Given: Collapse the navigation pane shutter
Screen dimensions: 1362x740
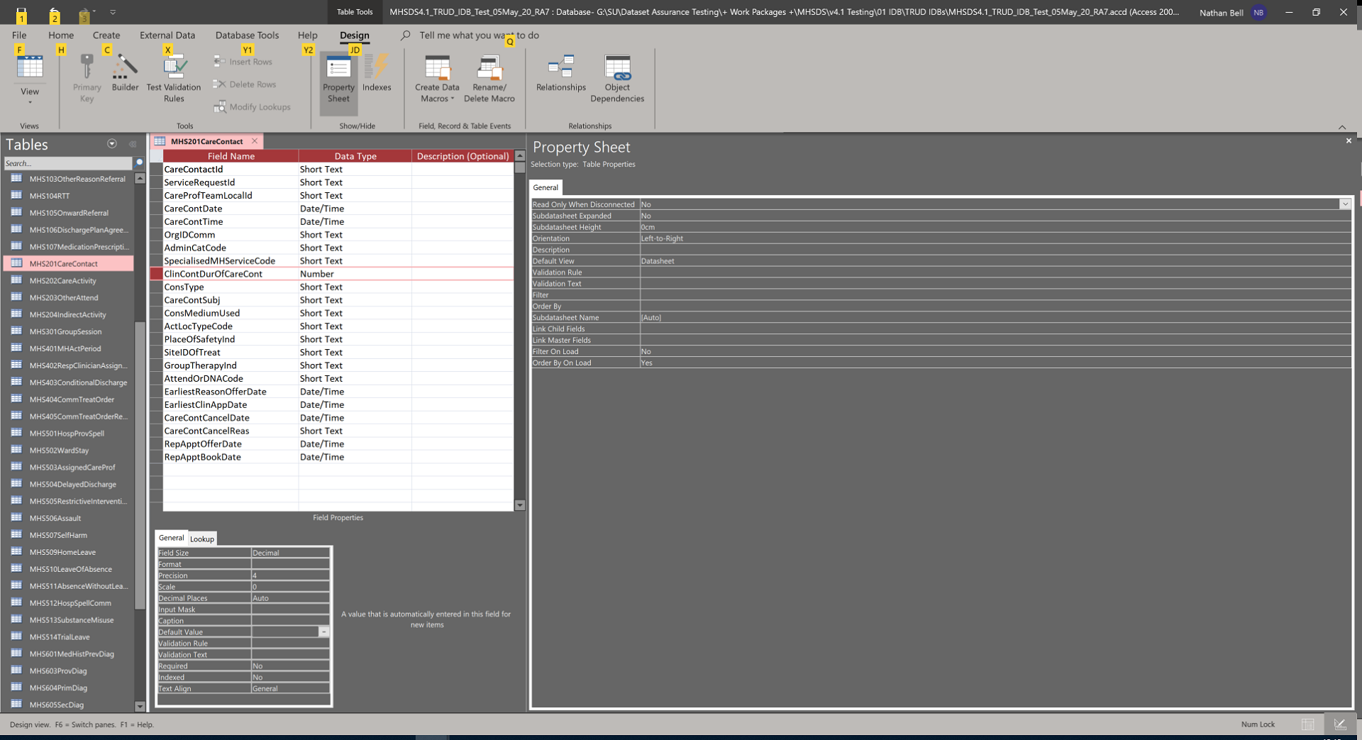Looking at the screenshot, I should point(133,144).
